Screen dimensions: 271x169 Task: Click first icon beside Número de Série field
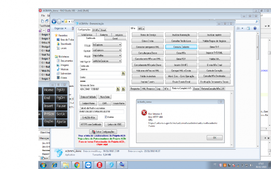pos(118,89)
